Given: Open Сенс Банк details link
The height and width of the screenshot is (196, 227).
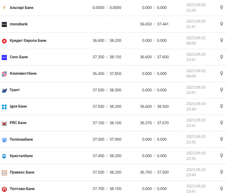Looking at the screenshot, I should (x=19, y=57).
